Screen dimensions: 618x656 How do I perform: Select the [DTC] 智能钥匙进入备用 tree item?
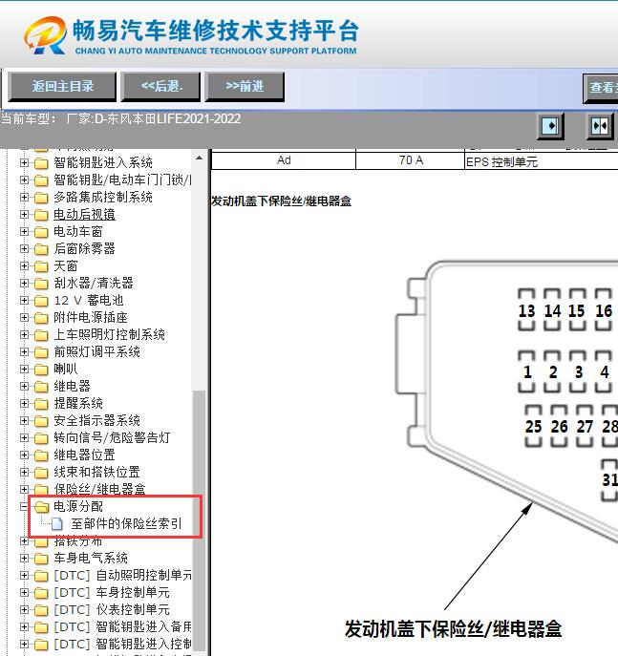pyautogui.click(x=122, y=626)
